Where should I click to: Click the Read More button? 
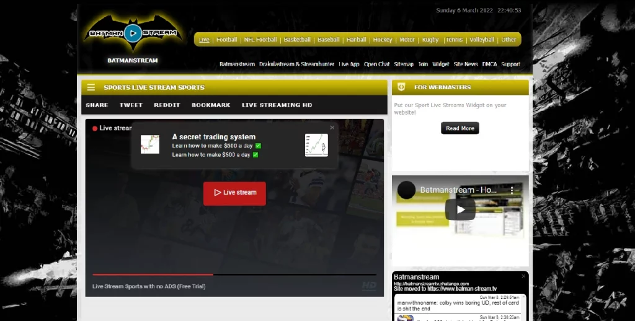coord(460,128)
